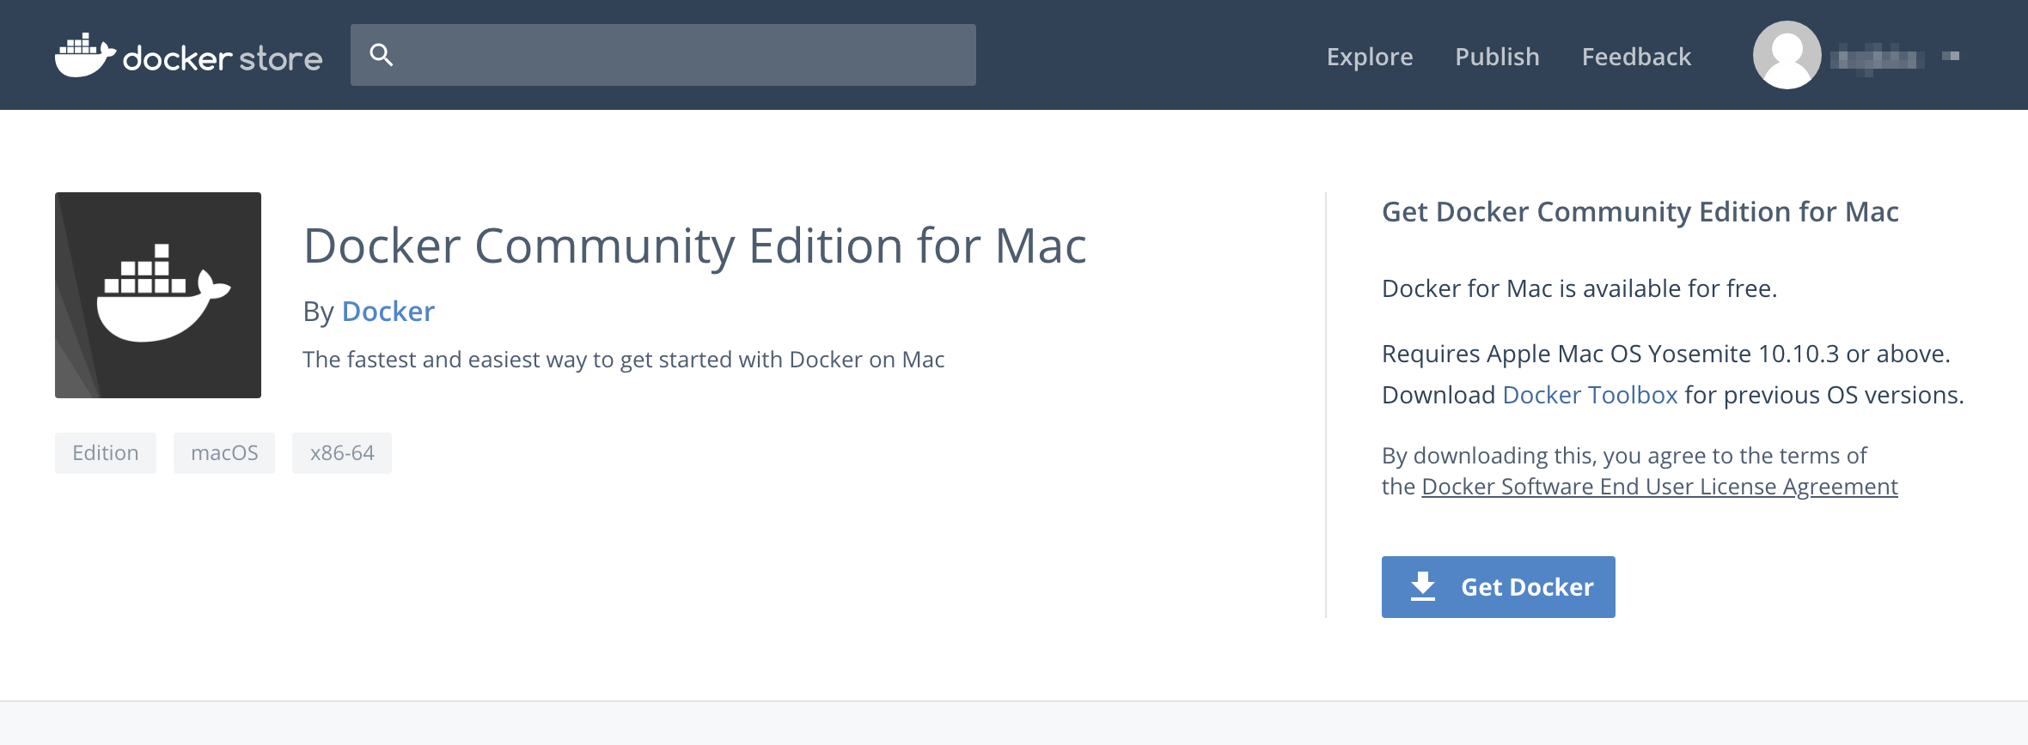The height and width of the screenshot is (745, 2028).
Task: Click the download arrow icon in Get Docker
Action: tap(1423, 587)
